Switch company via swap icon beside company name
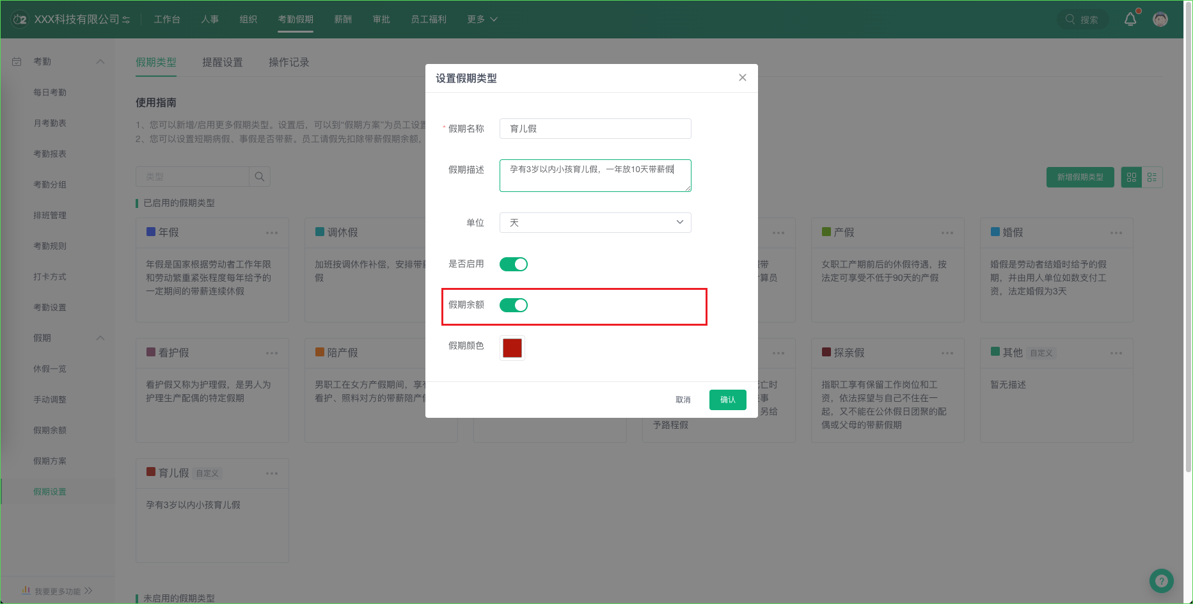This screenshot has width=1193, height=604. (x=126, y=20)
